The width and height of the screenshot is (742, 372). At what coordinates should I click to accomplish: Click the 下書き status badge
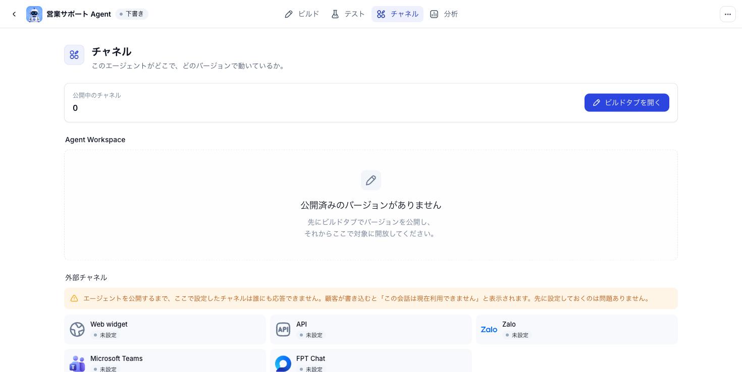(x=132, y=14)
